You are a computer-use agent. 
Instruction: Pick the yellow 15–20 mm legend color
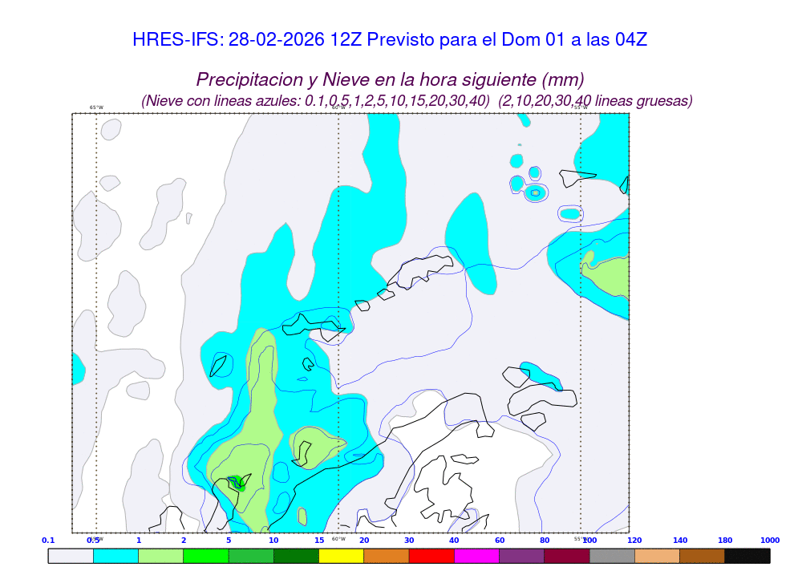pos(341,555)
